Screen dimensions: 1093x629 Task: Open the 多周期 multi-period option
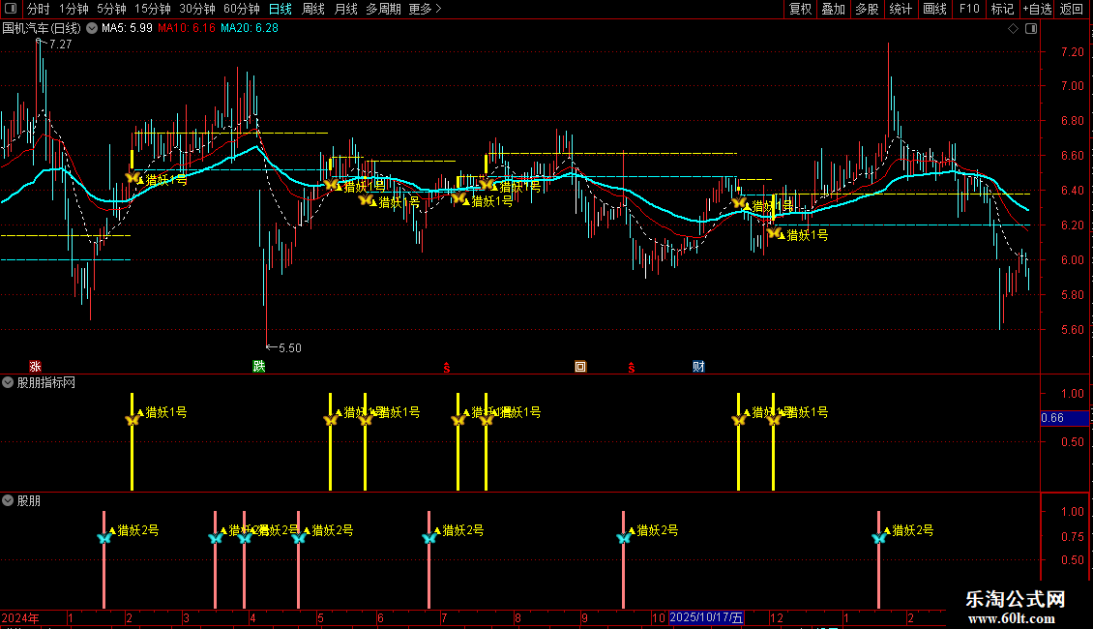[383, 9]
